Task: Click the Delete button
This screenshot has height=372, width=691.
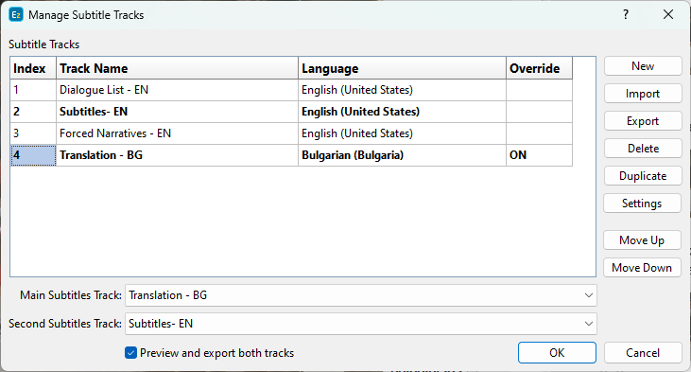Action: pos(643,149)
